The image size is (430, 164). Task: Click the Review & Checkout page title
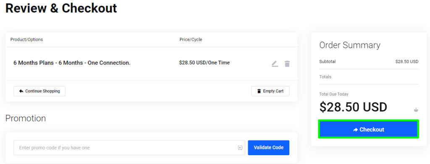point(61,8)
